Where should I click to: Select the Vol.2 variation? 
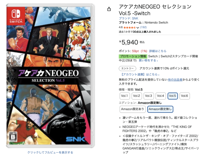click(x=136, y=96)
